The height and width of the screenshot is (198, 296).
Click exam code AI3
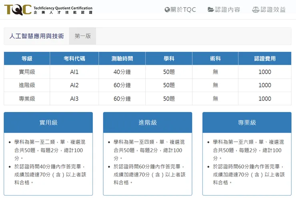[74, 98]
